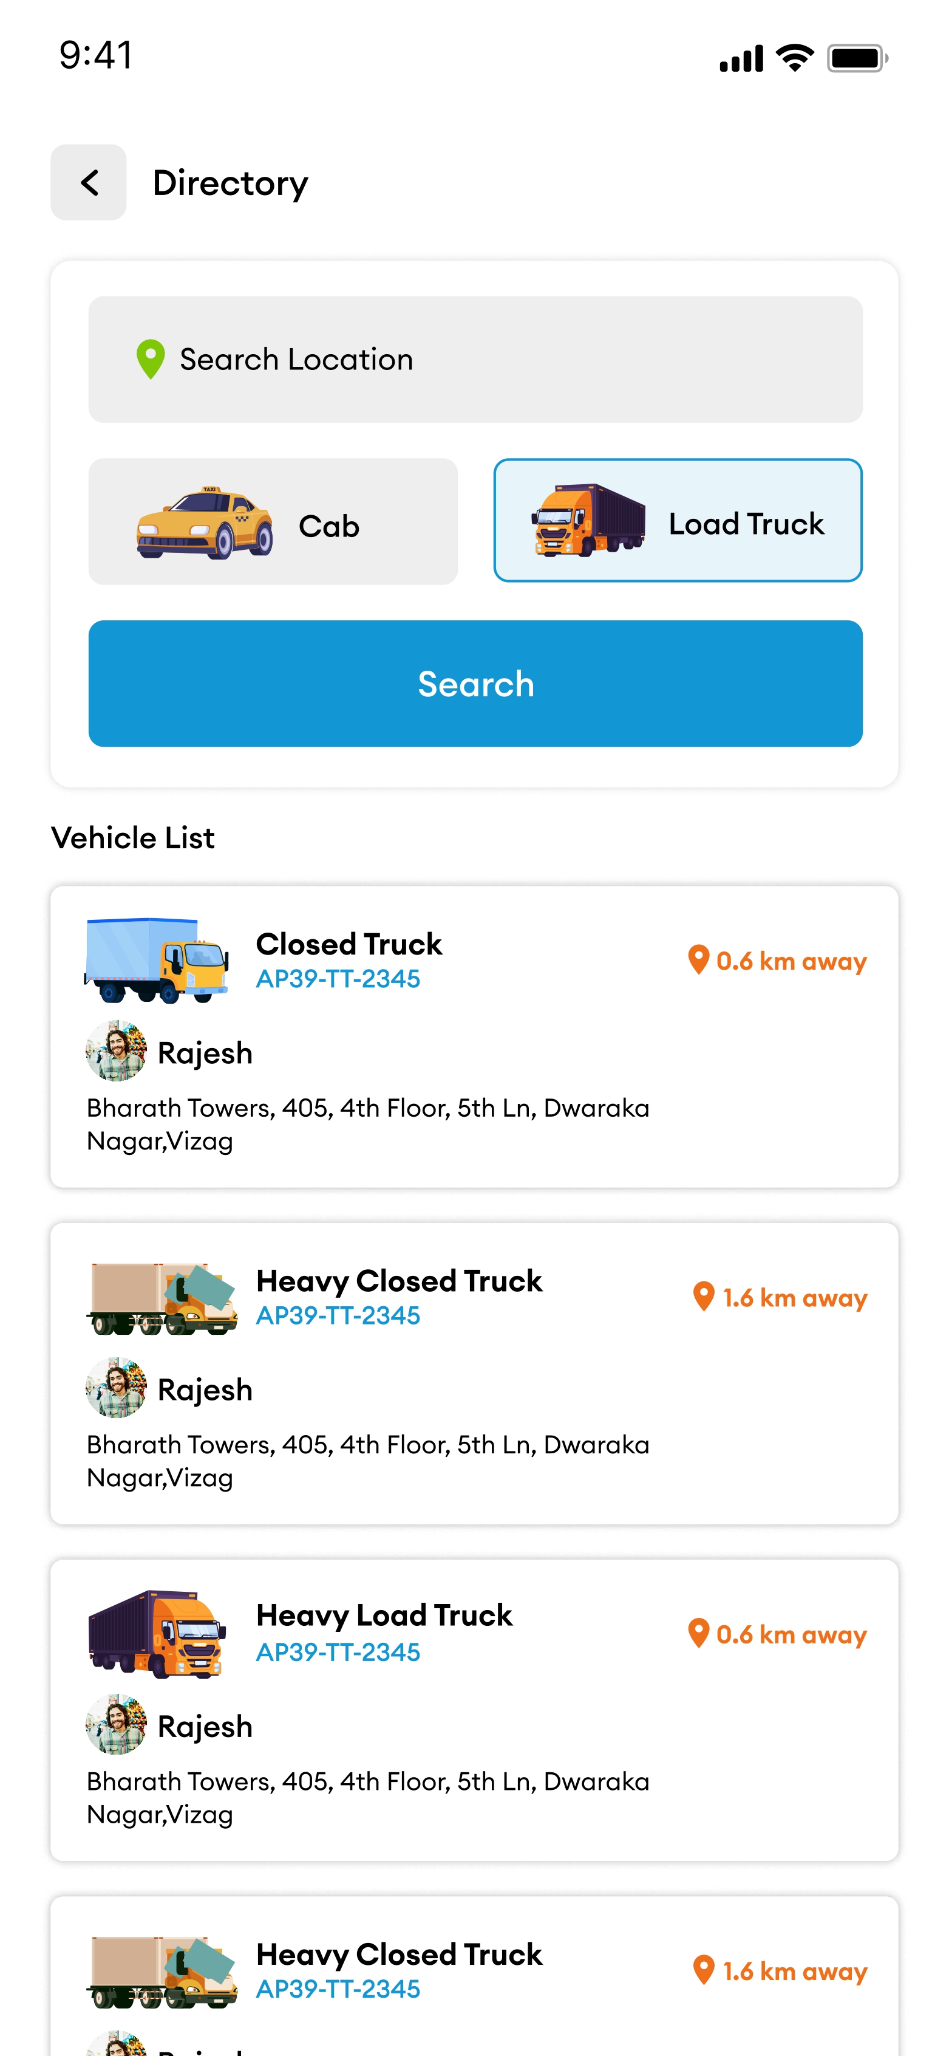Tap the Bharath Towers address in Closed Truck card

click(x=367, y=1124)
